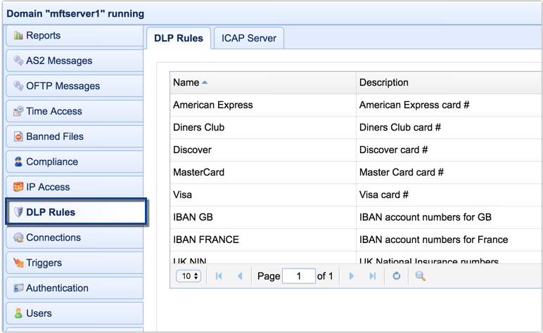Open the Authentication module

pos(75,288)
